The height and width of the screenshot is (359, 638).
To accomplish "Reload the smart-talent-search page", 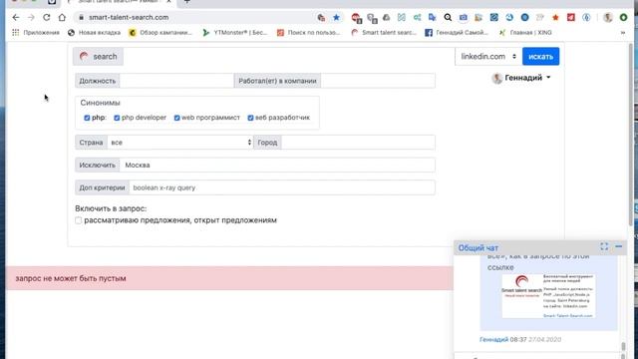I will [47, 18].
